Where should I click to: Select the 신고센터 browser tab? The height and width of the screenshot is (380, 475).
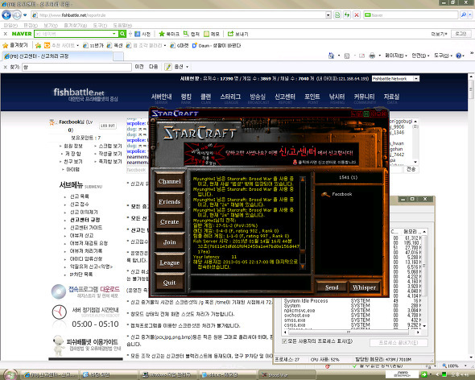coord(57,56)
